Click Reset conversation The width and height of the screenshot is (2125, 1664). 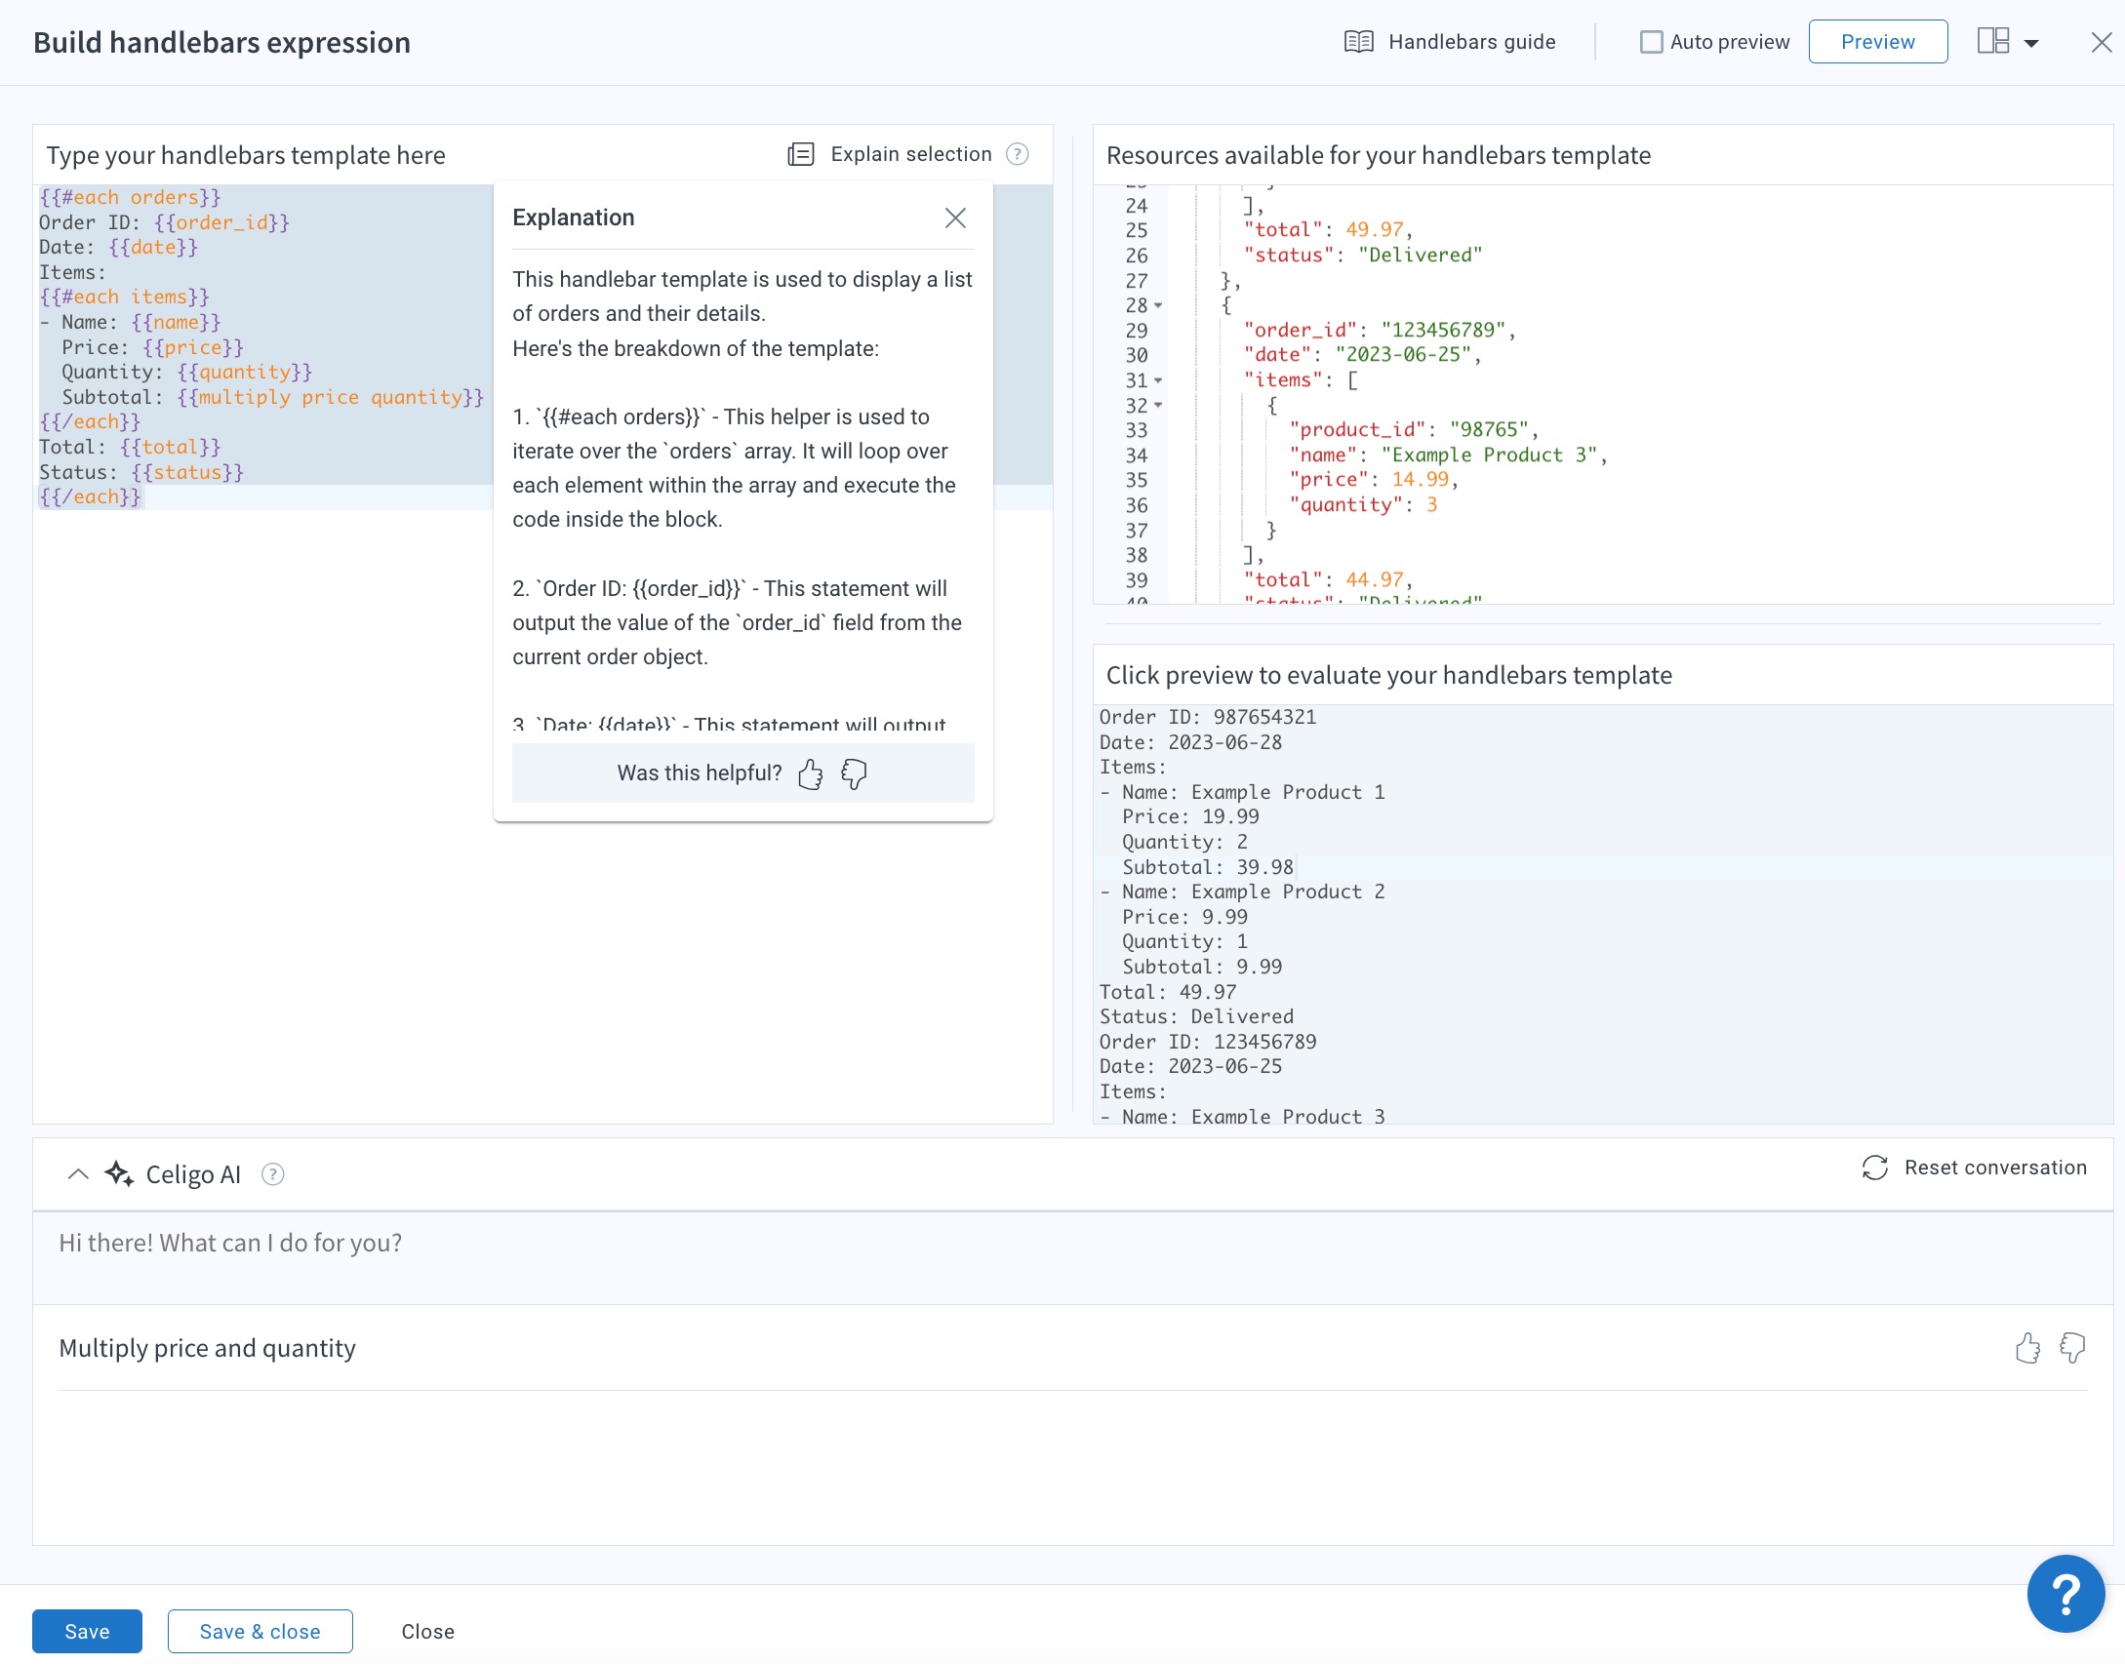pos(1995,1168)
